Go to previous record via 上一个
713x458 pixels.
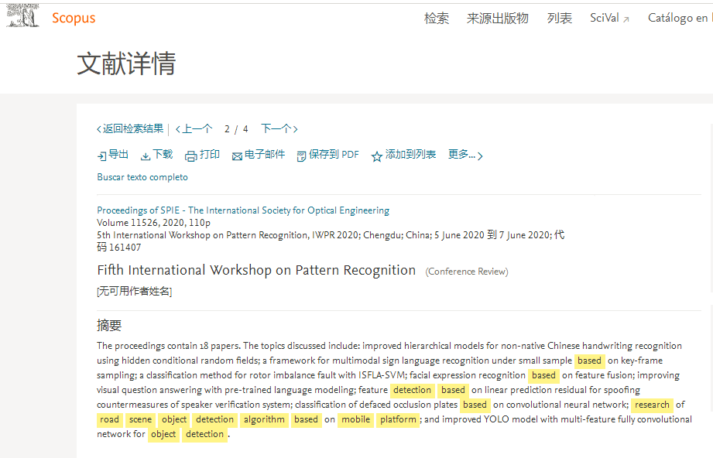pos(194,129)
